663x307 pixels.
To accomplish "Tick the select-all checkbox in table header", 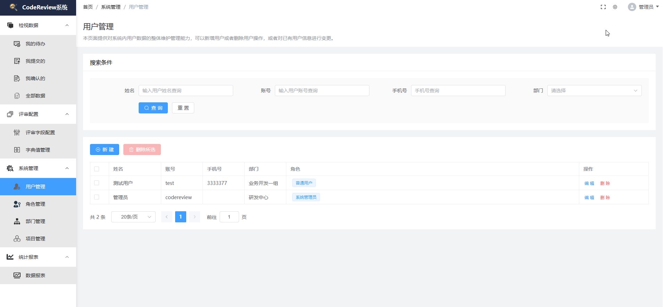I will click(x=97, y=169).
